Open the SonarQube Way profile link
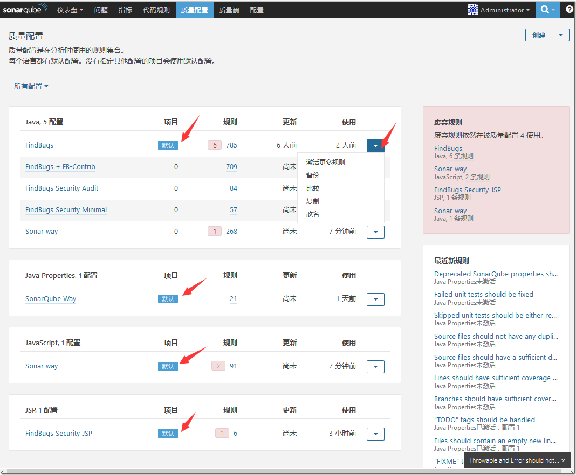Viewport: 576px width, 475px height. tap(51, 299)
